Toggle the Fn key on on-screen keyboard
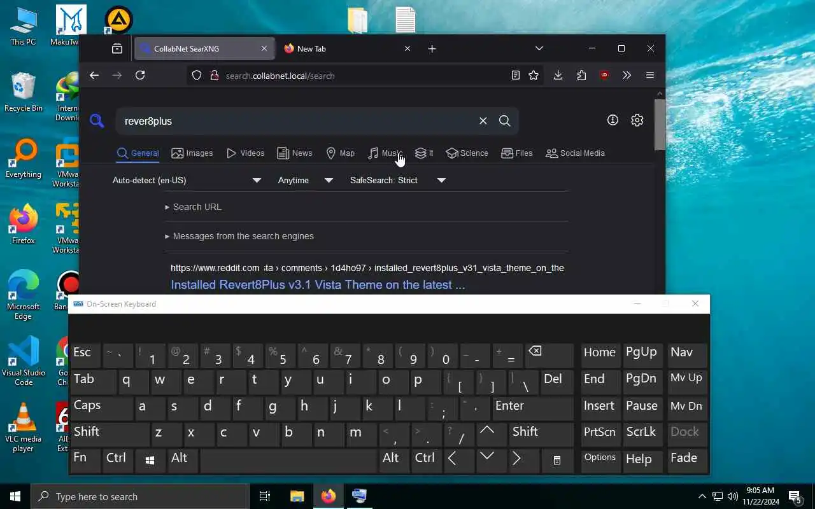The image size is (815, 509). coord(85,461)
